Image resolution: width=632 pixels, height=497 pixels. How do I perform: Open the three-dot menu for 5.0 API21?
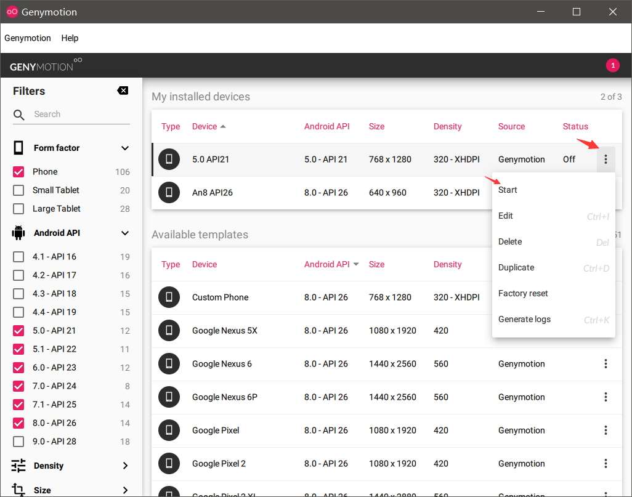coord(606,160)
